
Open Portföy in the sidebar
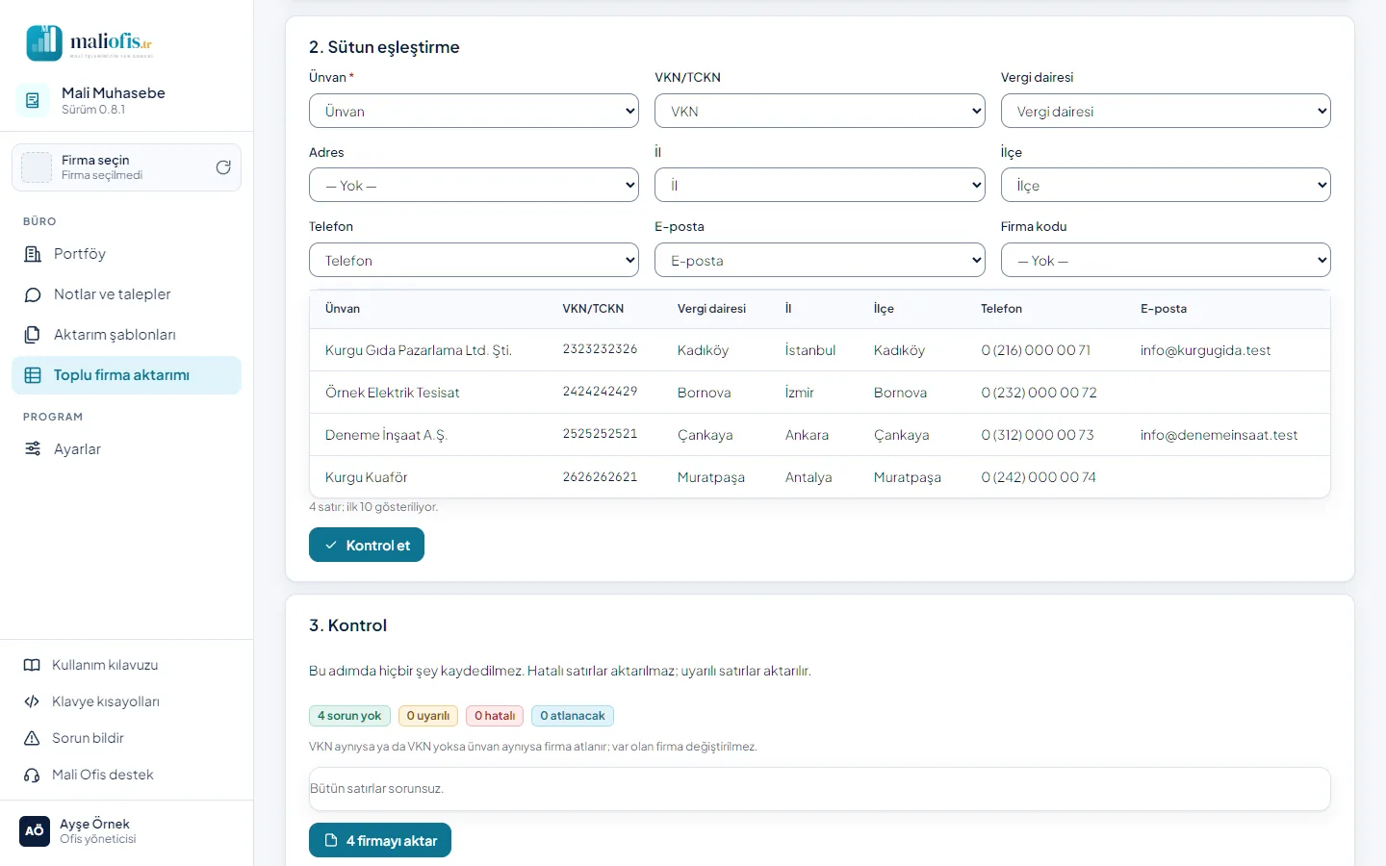pyautogui.click(x=126, y=254)
